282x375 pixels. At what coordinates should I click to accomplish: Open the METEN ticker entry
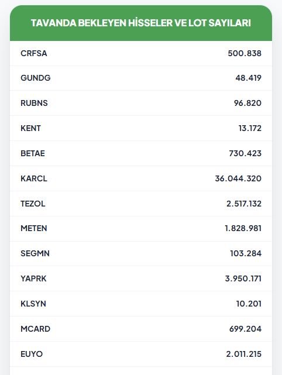[34, 228]
